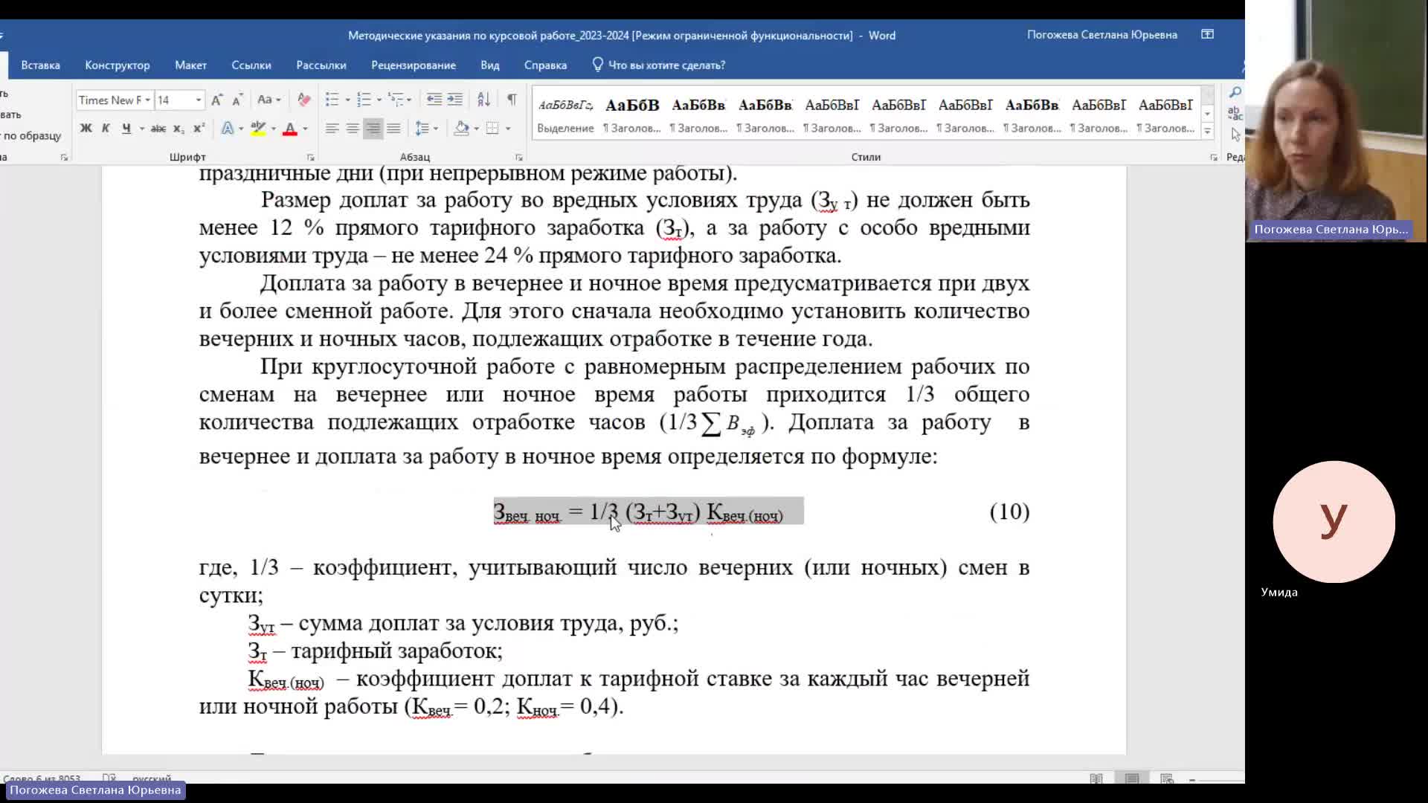The width and height of the screenshot is (1428, 803).
Task: Open spelling check icon in status bar
Action: click(x=109, y=778)
